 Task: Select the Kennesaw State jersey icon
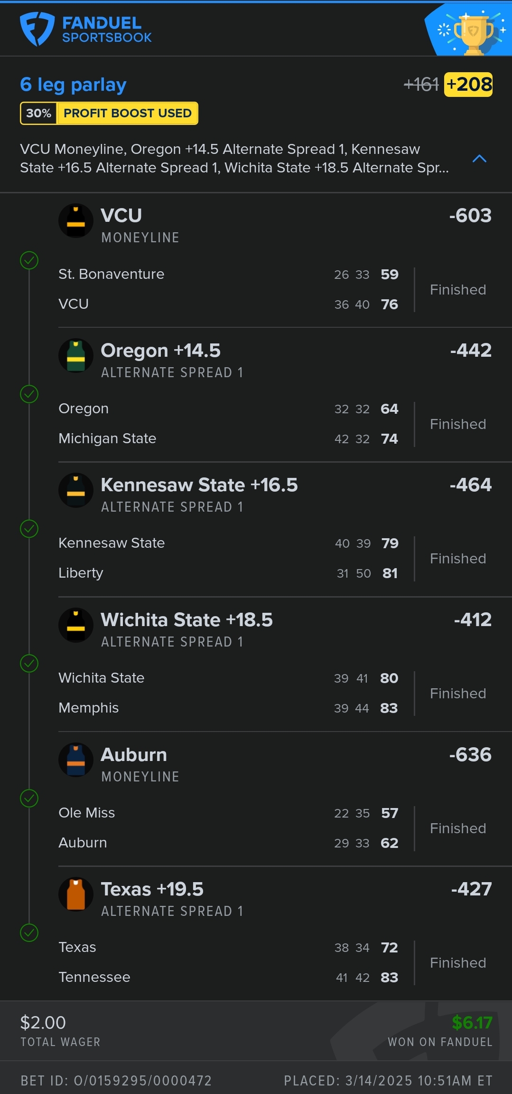(x=76, y=490)
